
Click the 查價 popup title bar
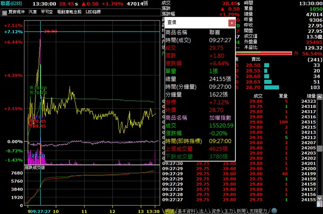pyautogui.click(x=197, y=22)
